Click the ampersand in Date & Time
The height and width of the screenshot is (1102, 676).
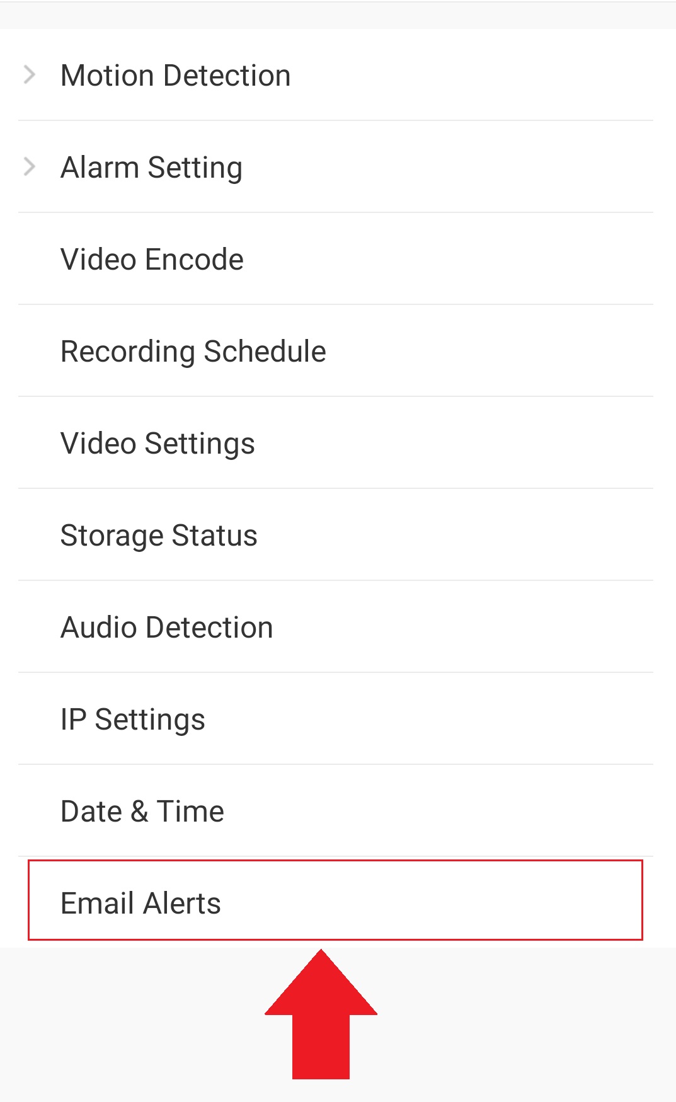click(139, 812)
